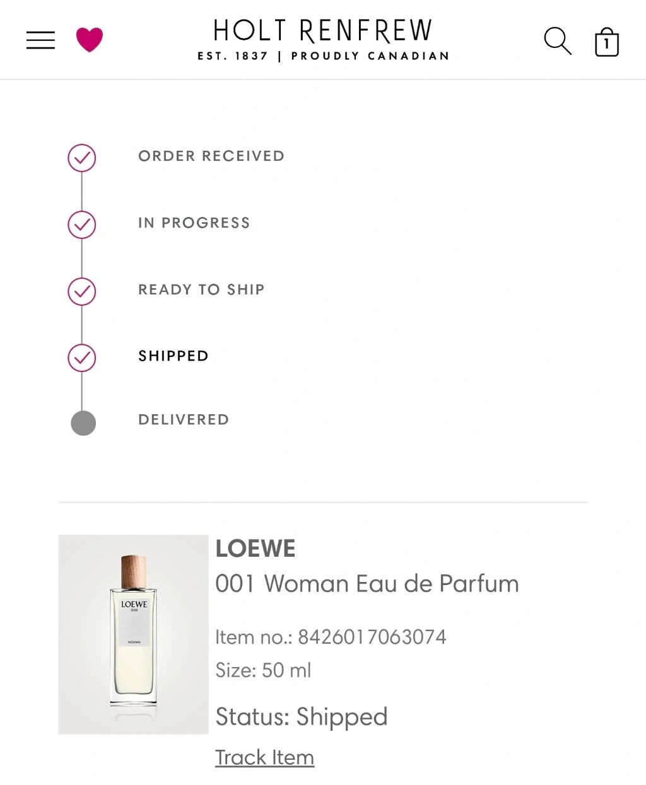The width and height of the screenshot is (646, 785).
Task: Click the Track Item link
Action: 264,757
